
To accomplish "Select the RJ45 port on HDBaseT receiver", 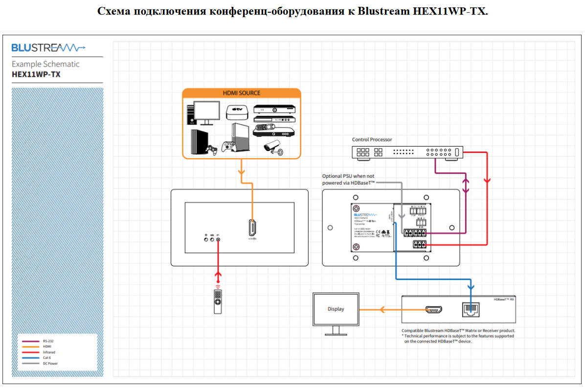I will 471,310.
